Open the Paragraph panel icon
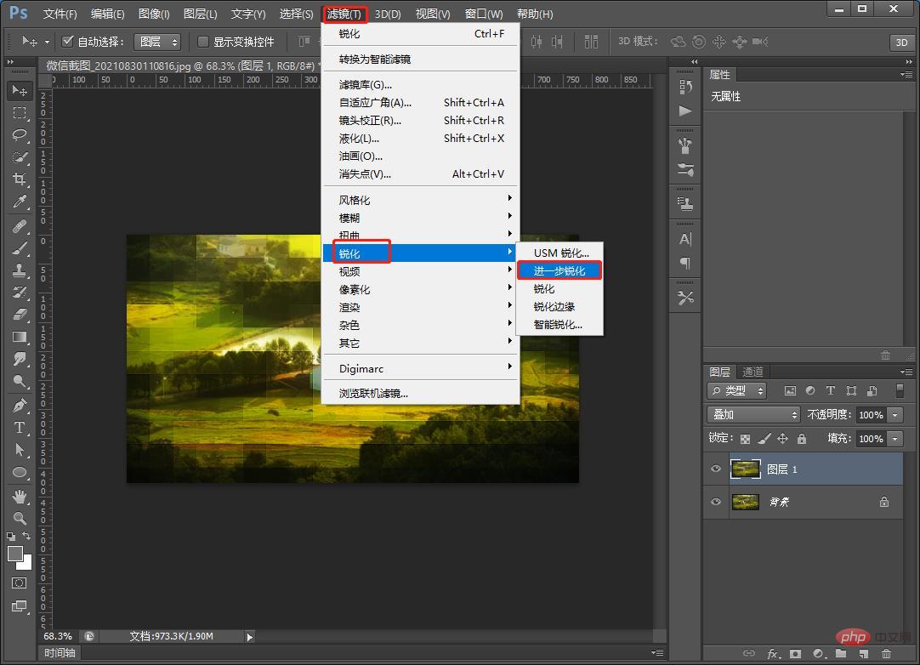Viewport: 920px width, 665px height. coord(684,263)
